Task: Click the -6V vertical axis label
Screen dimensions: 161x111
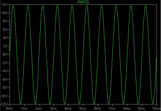Action: point(5,79)
